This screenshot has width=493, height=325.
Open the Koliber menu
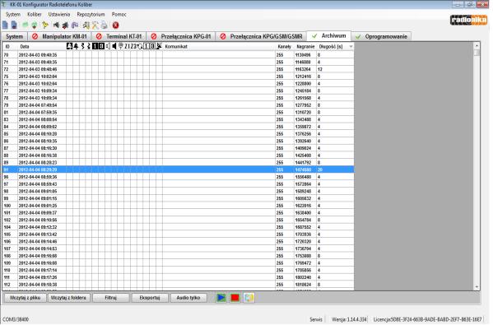pos(35,15)
